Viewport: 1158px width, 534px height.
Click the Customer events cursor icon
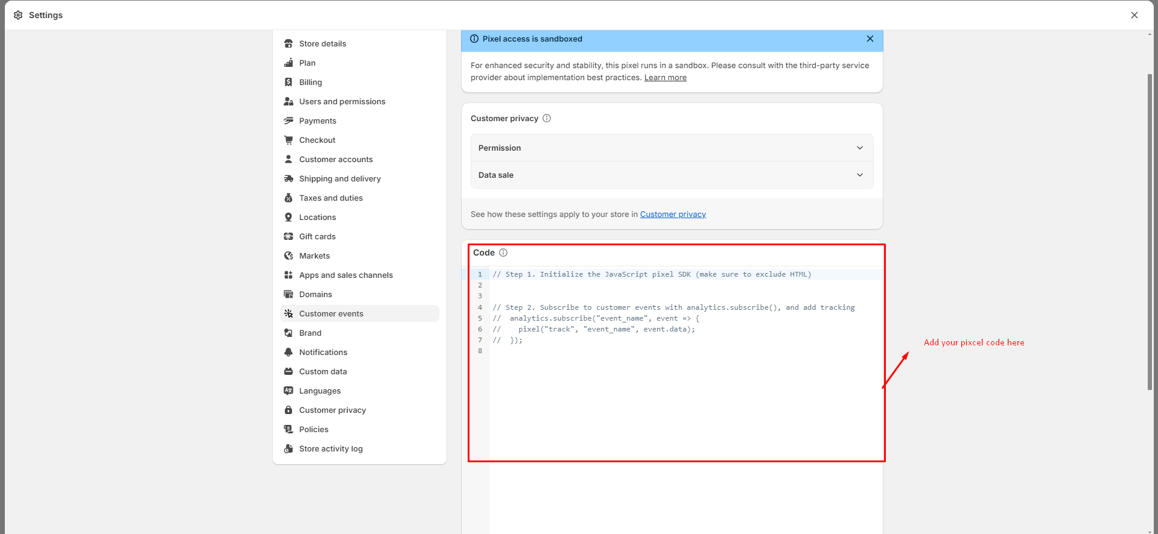click(288, 313)
